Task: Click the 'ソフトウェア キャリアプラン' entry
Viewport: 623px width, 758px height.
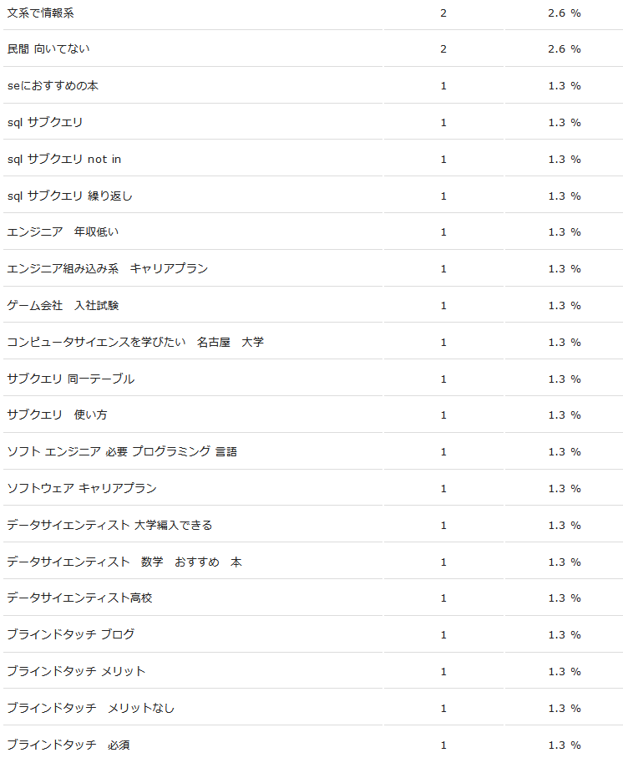Action: [82, 489]
